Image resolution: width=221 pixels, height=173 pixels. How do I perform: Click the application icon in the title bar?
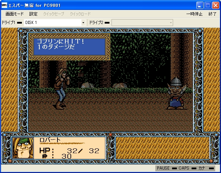(4, 5)
